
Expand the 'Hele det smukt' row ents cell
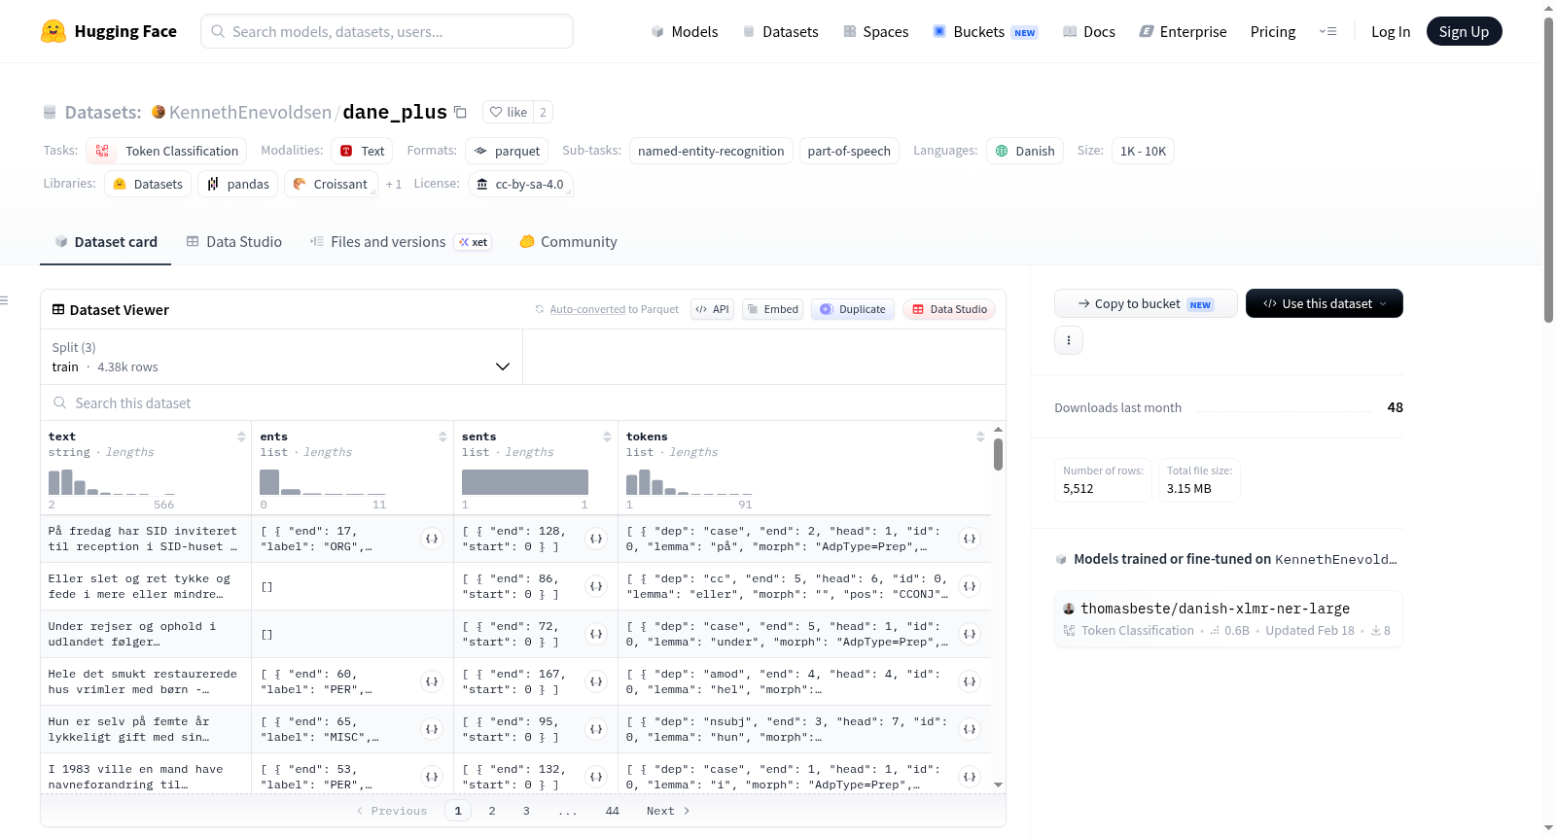[432, 681]
